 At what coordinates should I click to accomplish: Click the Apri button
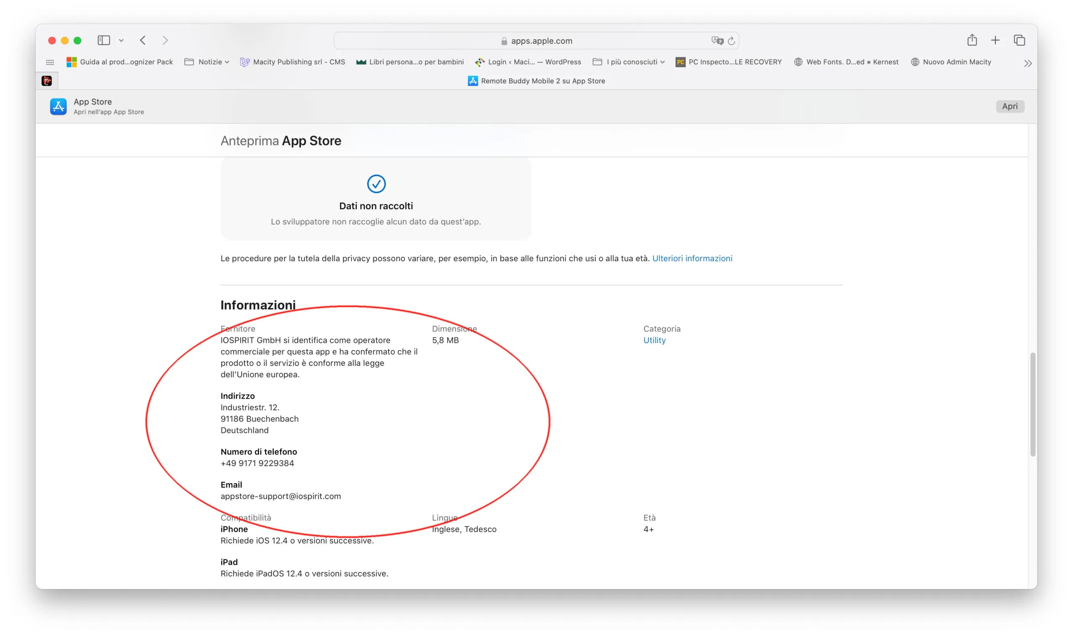1010,106
